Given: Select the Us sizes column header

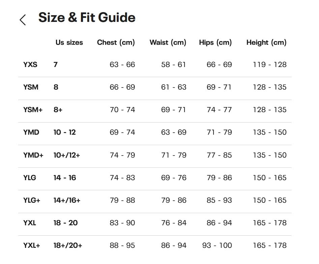Looking at the screenshot, I should pos(69,42).
